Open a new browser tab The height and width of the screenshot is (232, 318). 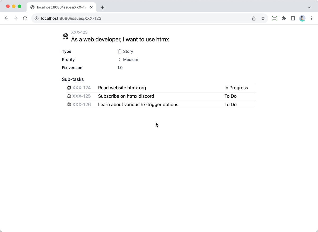pos(102,7)
